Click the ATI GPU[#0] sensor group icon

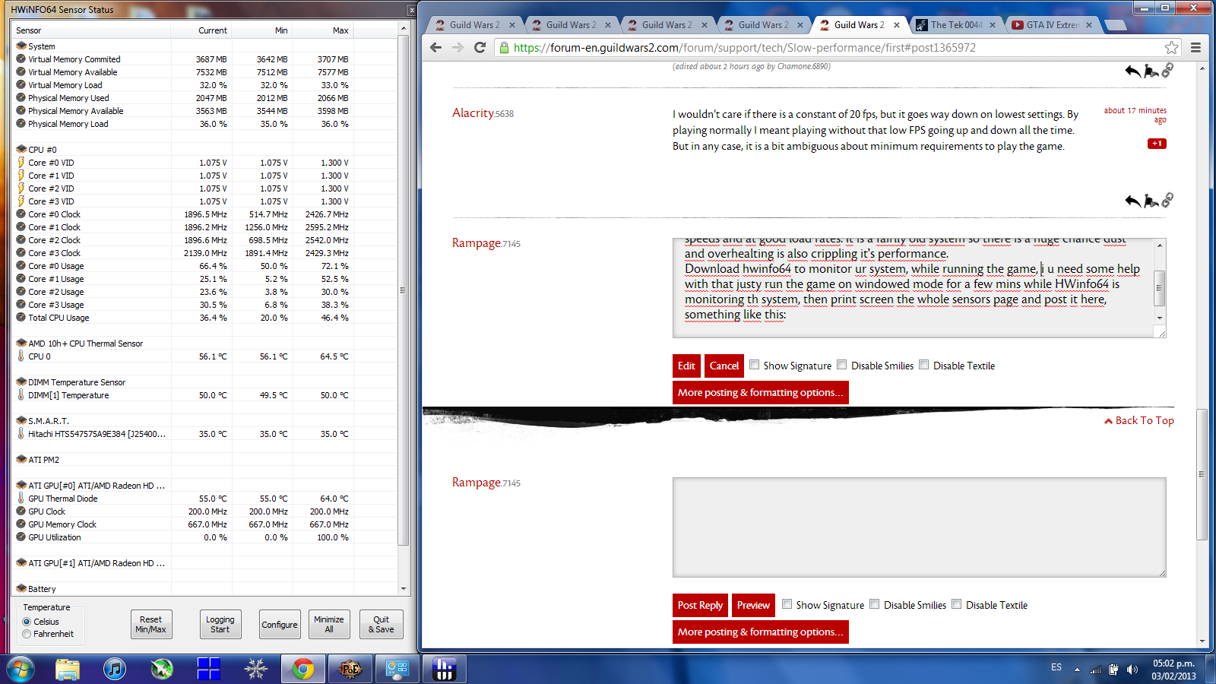(21, 485)
